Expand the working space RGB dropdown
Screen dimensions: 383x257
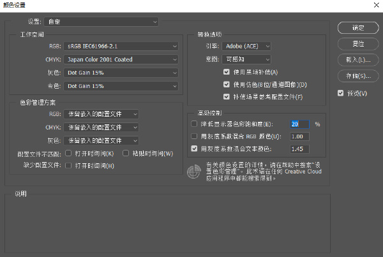point(121,46)
